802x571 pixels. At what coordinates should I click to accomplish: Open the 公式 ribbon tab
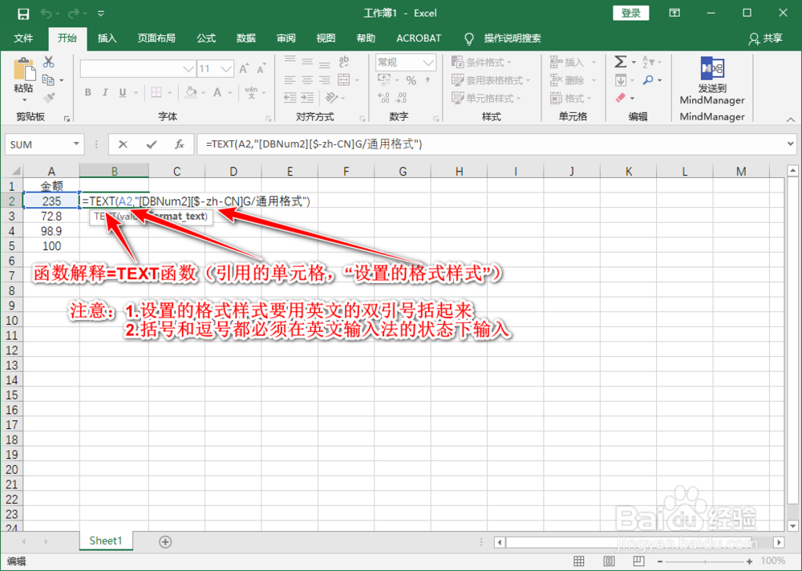click(205, 38)
